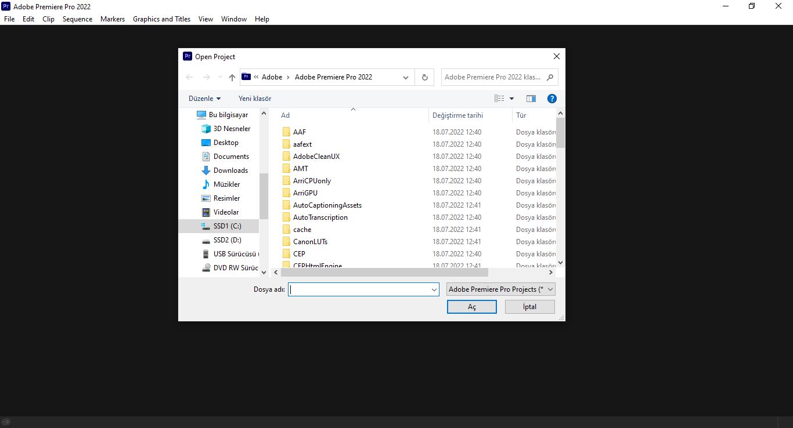Select the AutoTranscription folder
The width and height of the screenshot is (793, 428).
[320, 217]
